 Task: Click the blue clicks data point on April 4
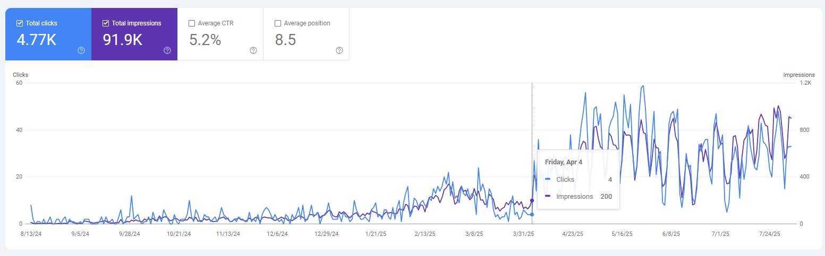coord(532,214)
